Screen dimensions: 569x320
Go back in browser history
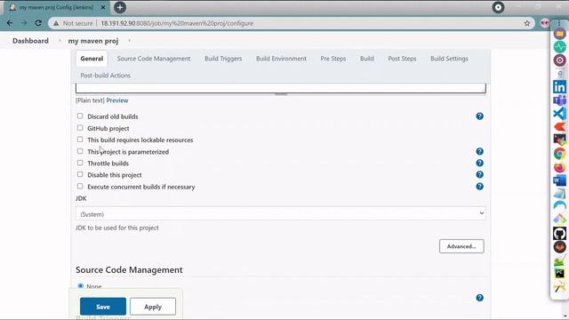point(10,23)
